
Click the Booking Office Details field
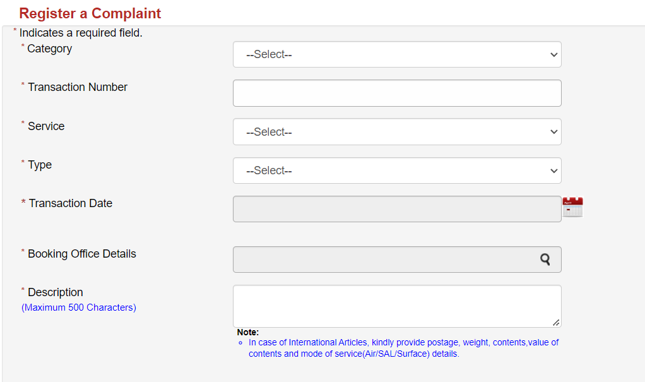[x=397, y=260]
